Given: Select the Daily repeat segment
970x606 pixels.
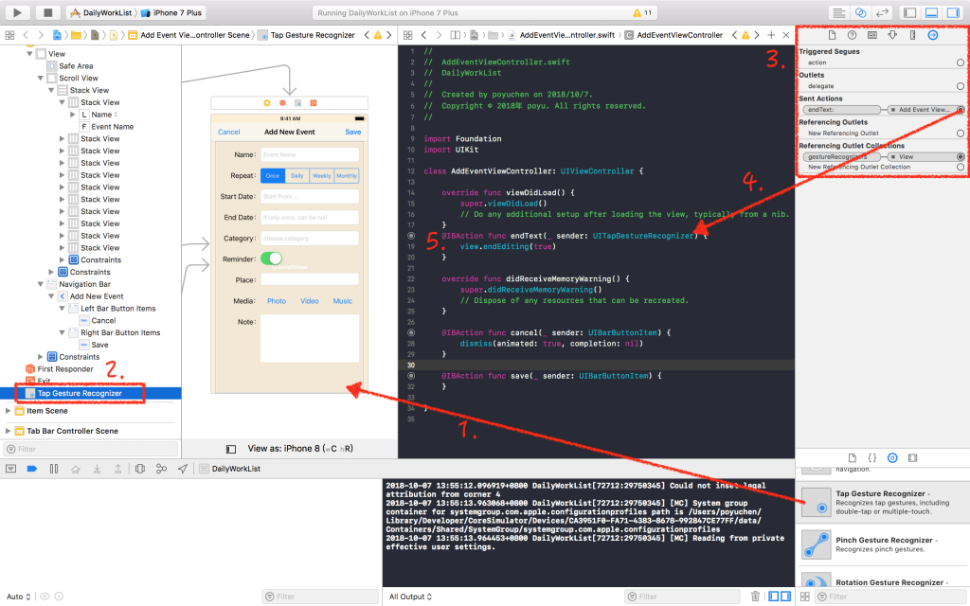Looking at the screenshot, I should coord(296,175).
